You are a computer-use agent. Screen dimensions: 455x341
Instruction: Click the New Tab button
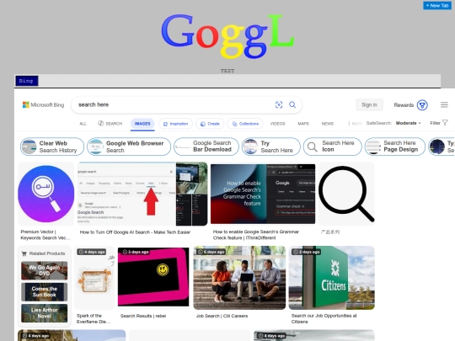pyautogui.click(x=437, y=6)
